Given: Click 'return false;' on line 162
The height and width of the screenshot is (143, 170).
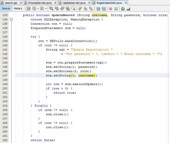Looking at the screenshot, I should click(x=43, y=140).
